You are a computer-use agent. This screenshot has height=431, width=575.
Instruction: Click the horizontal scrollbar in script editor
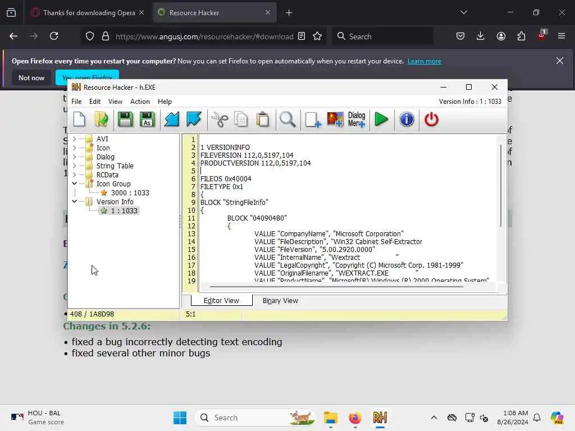tap(336, 287)
